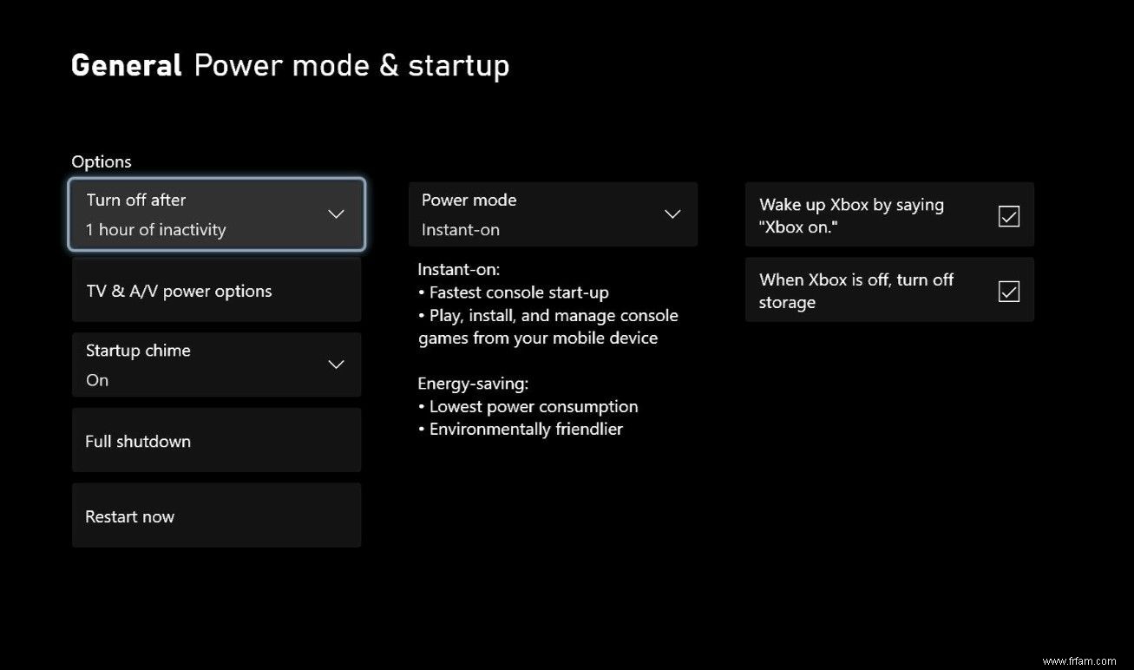The height and width of the screenshot is (670, 1134).
Task: Click 'Environmentally friendlier' text
Action: point(526,429)
